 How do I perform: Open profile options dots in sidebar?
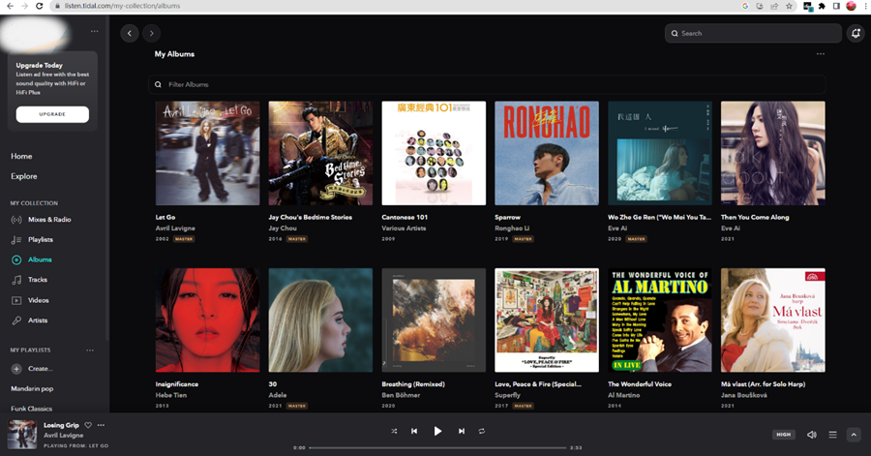95,31
